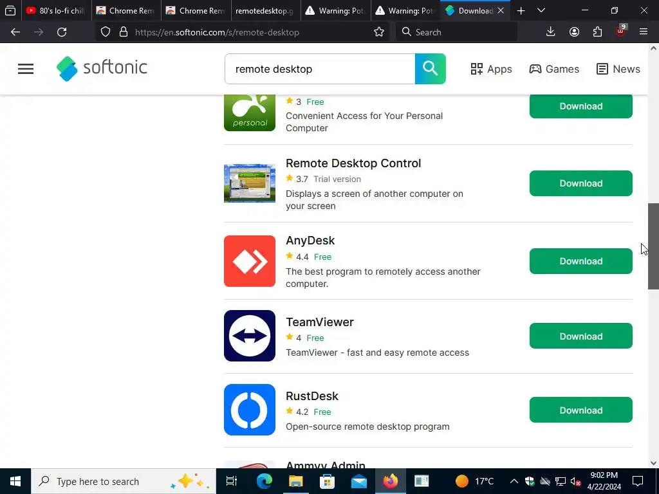
Task: Click the scrollbar down arrow
Action: (x=653, y=463)
